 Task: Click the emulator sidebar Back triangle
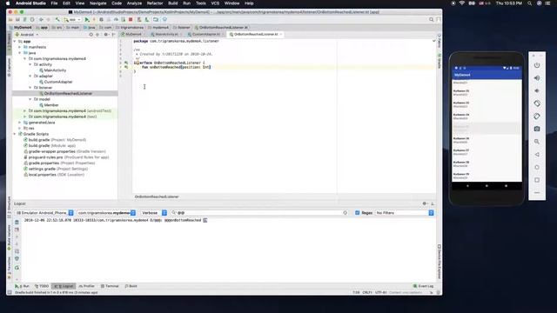point(537,155)
